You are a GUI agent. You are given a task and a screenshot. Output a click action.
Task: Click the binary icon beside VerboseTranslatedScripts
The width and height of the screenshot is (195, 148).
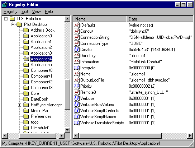pos(77,122)
